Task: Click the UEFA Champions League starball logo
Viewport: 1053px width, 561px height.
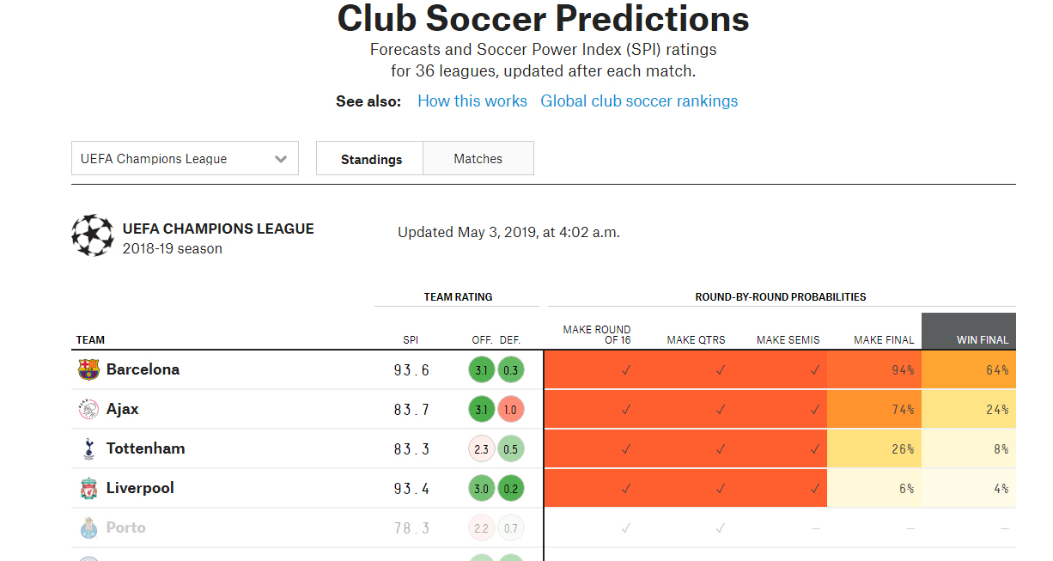Action: [92, 236]
